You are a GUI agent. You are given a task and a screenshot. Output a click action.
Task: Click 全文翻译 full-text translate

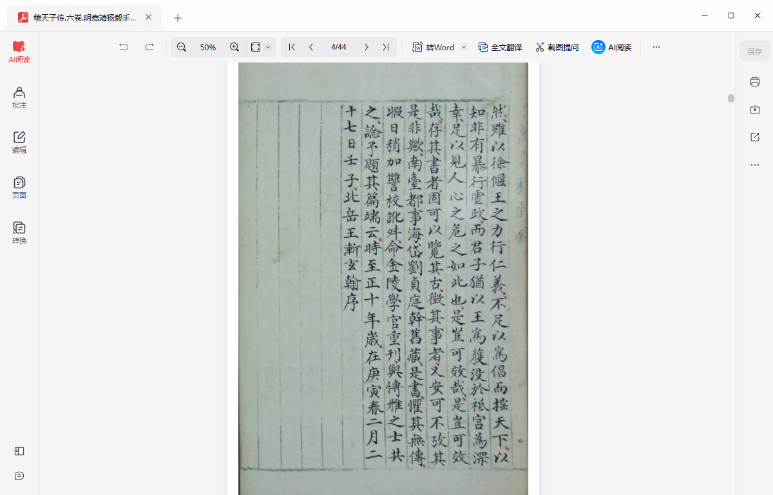(500, 47)
